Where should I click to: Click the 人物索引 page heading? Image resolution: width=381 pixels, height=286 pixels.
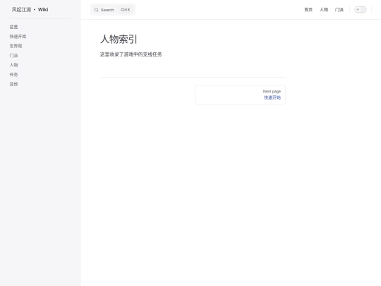coord(119,39)
